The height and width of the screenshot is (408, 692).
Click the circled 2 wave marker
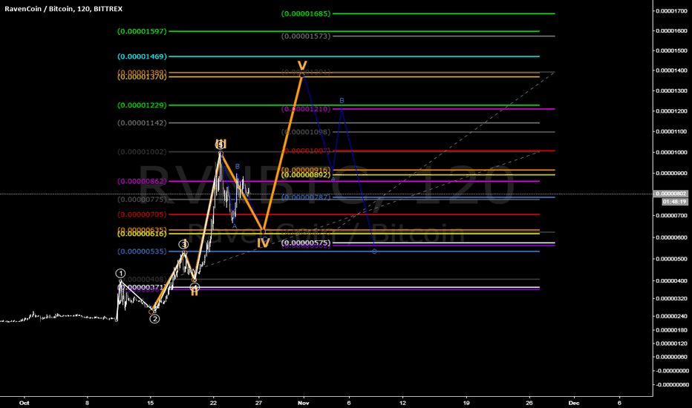tap(154, 319)
